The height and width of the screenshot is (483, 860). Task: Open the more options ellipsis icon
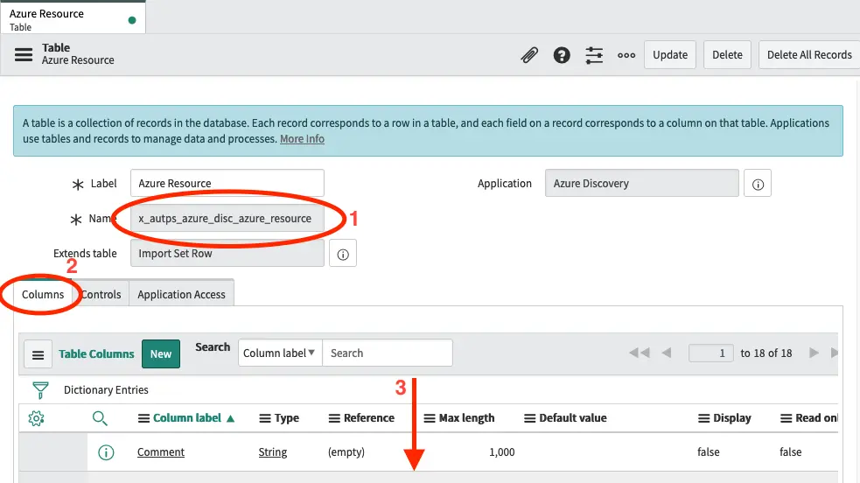(x=626, y=55)
